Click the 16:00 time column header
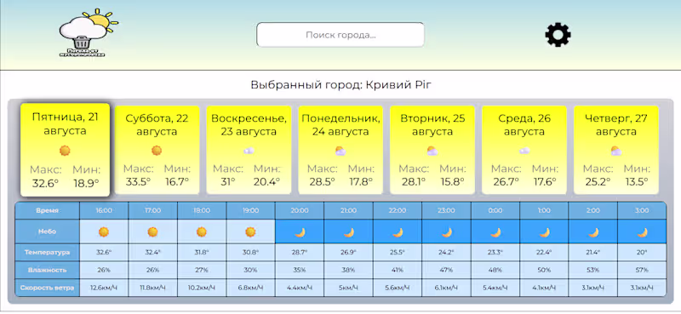 coord(104,211)
